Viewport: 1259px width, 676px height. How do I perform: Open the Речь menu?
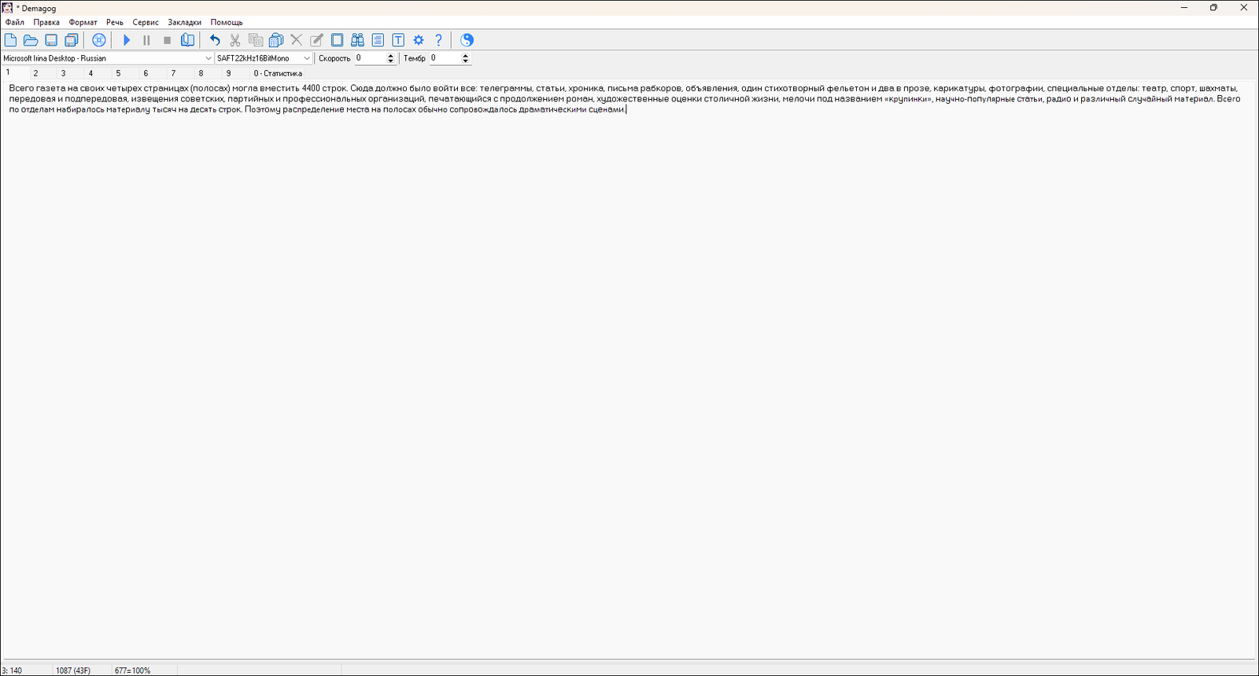point(115,22)
